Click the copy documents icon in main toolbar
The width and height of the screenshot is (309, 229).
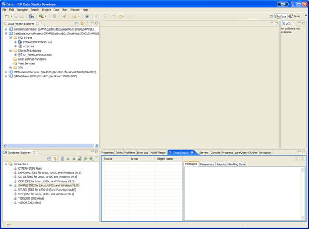point(32,16)
